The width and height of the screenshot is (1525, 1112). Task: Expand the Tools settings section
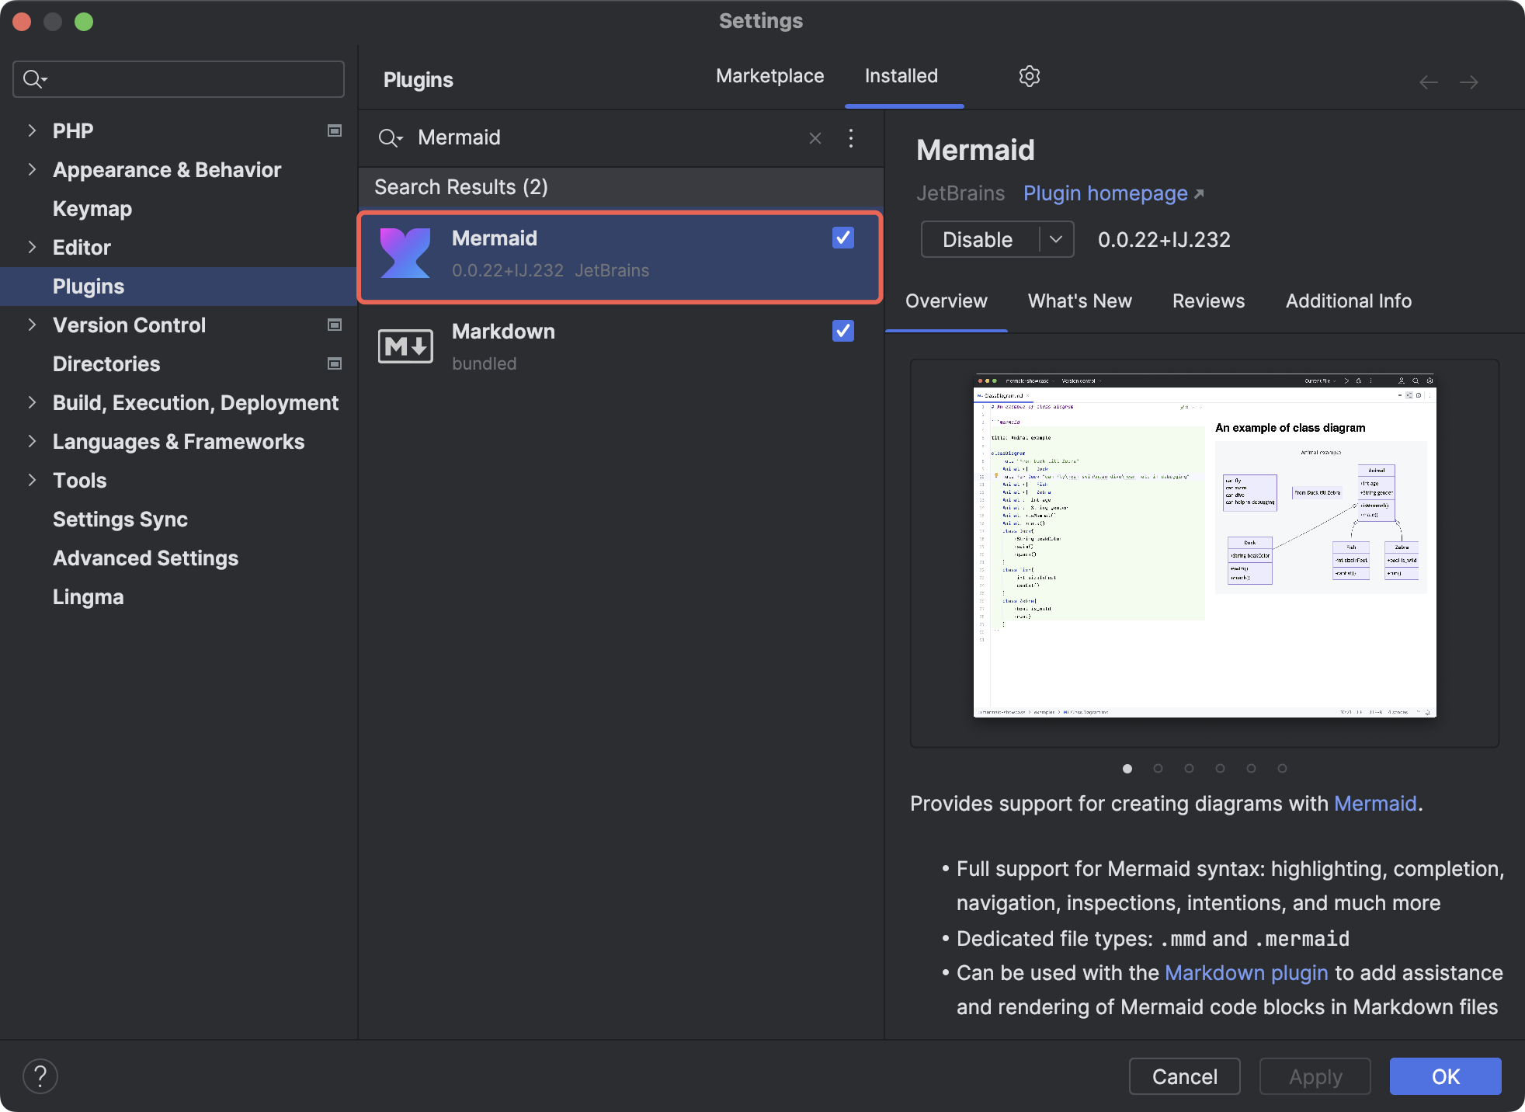(x=32, y=480)
